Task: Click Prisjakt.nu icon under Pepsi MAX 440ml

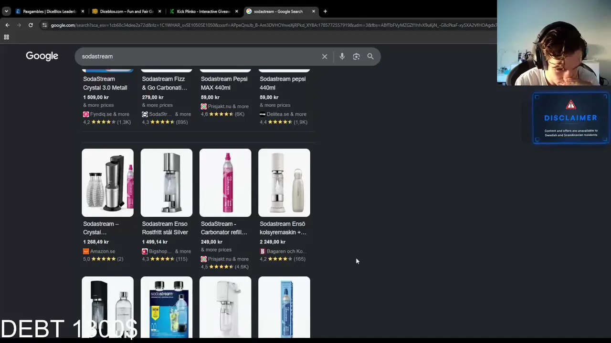Action: pos(204,107)
